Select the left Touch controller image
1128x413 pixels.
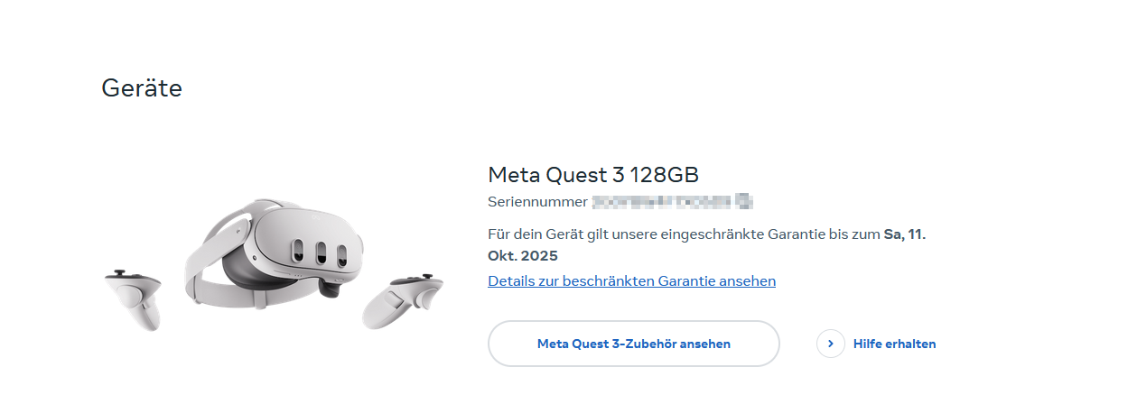coord(133,299)
